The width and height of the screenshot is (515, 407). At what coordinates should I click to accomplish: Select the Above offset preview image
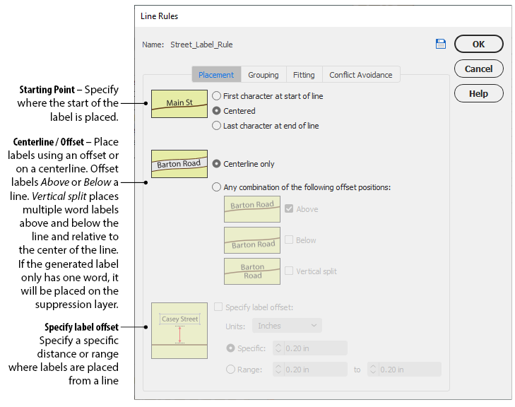point(251,209)
